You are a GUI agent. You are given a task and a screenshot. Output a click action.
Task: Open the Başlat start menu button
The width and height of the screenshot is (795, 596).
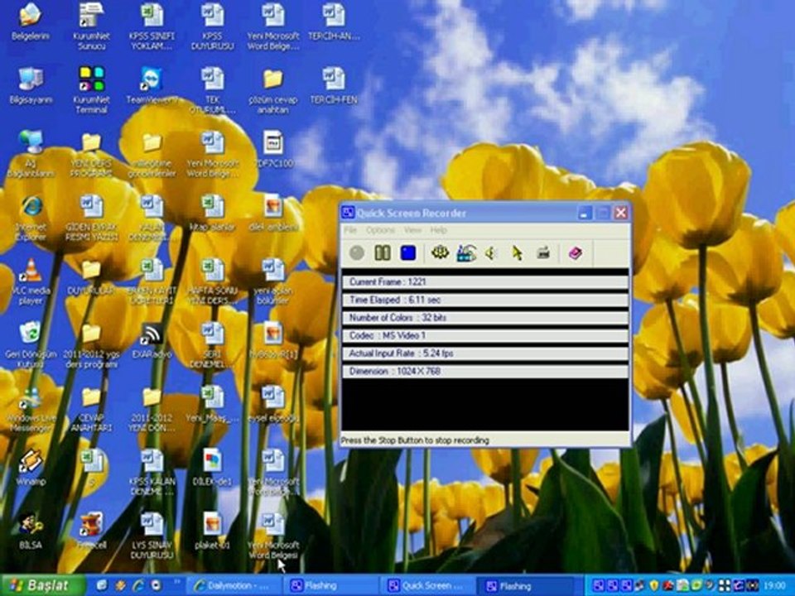click(x=42, y=585)
